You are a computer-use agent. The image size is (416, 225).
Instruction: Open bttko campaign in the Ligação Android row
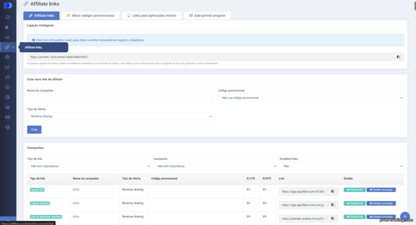point(76,203)
